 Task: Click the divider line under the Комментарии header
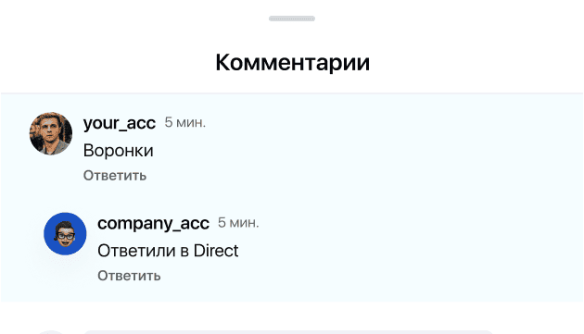coord(292,93)
